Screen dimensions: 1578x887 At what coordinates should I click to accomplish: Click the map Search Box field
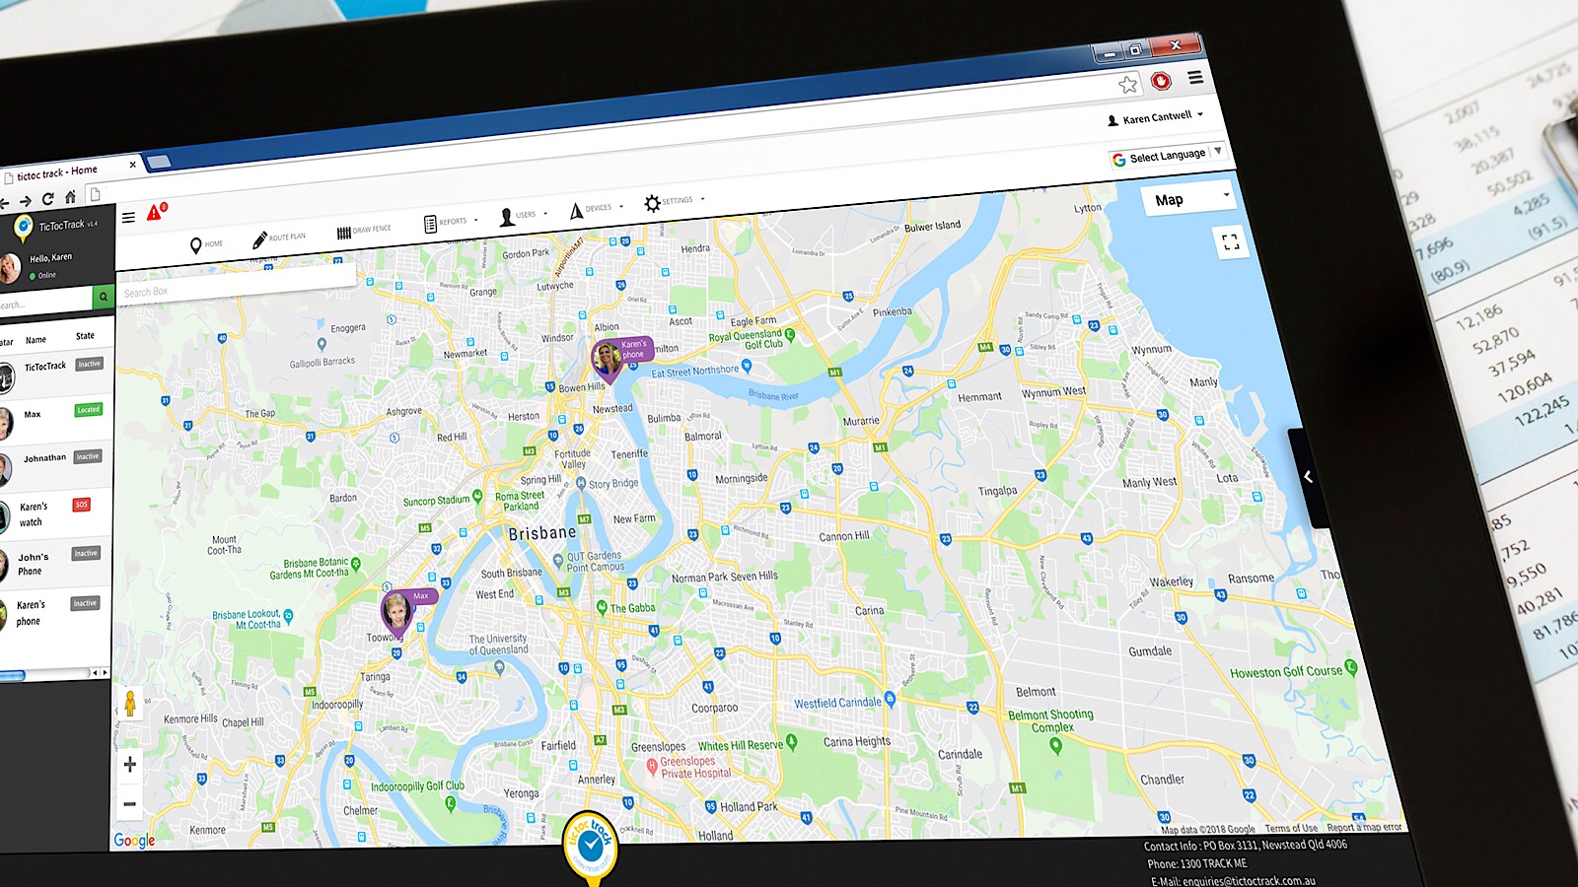click(x=237, y=284)
